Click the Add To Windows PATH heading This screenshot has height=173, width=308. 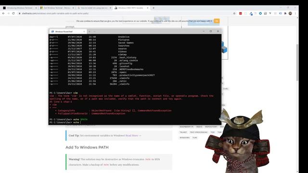coord(87,148)
